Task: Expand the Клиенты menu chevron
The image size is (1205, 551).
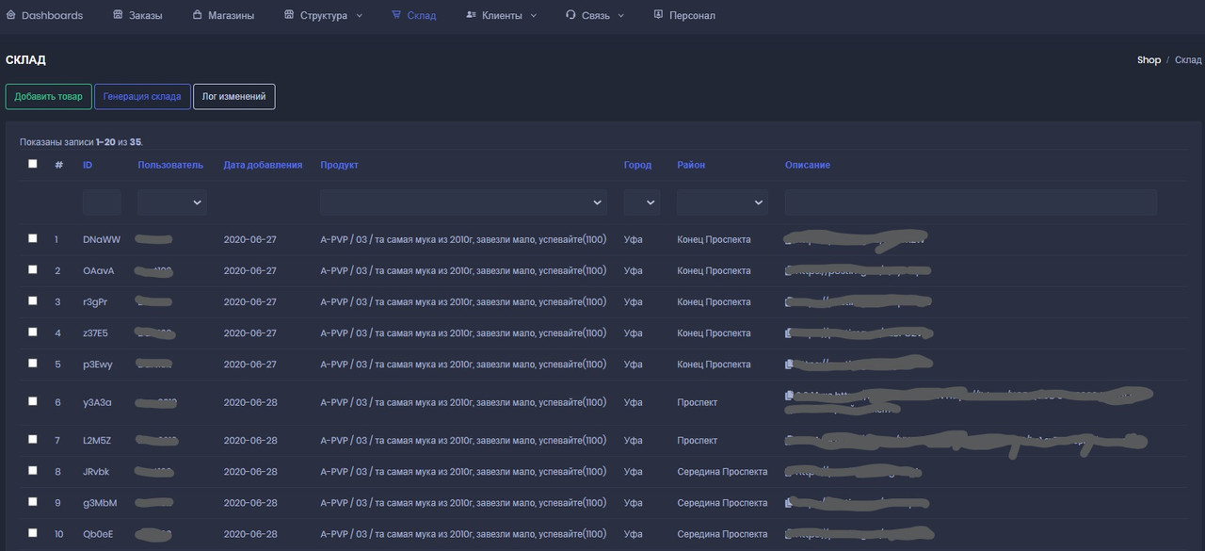Action: (x=534, y=16)
